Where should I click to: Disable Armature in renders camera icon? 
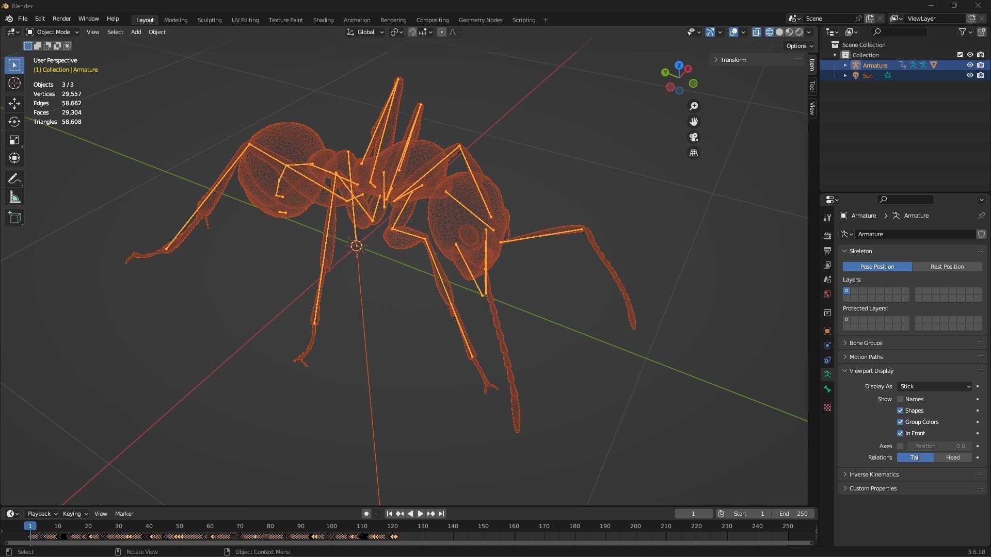click(x=980, y=65)
